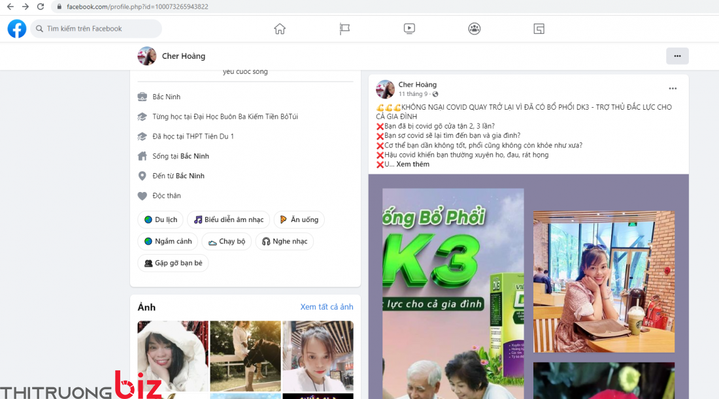This screenshot has width=719, height=399.
Task: Click the location pin icon beside Đến từ Bắc Ninh
Action: pos(142,176)
